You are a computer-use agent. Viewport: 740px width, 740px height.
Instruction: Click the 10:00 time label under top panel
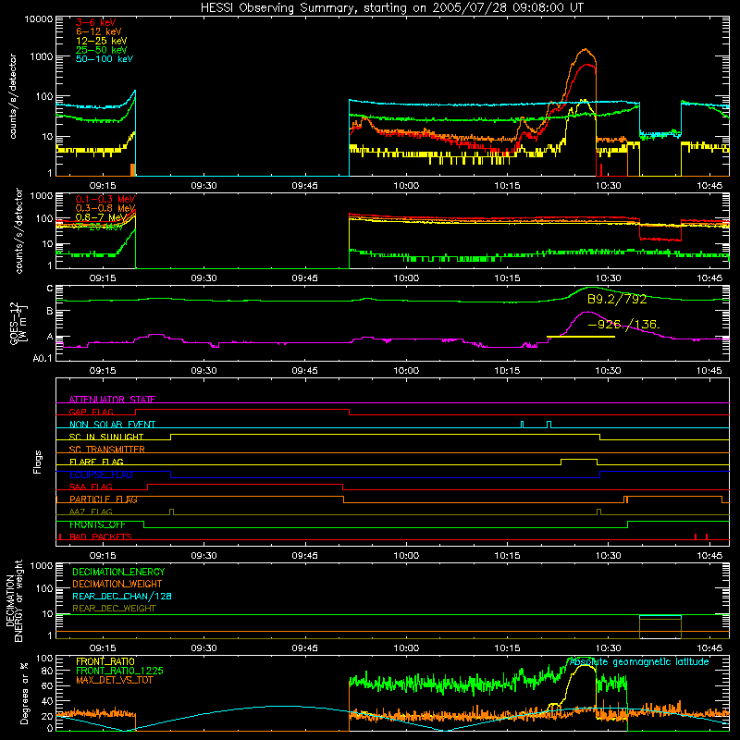406,186
